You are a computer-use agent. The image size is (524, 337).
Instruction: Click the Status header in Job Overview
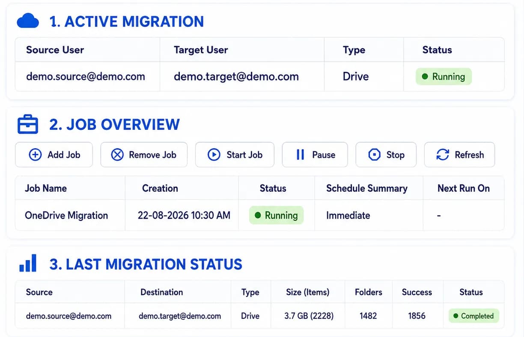[273, 188]
